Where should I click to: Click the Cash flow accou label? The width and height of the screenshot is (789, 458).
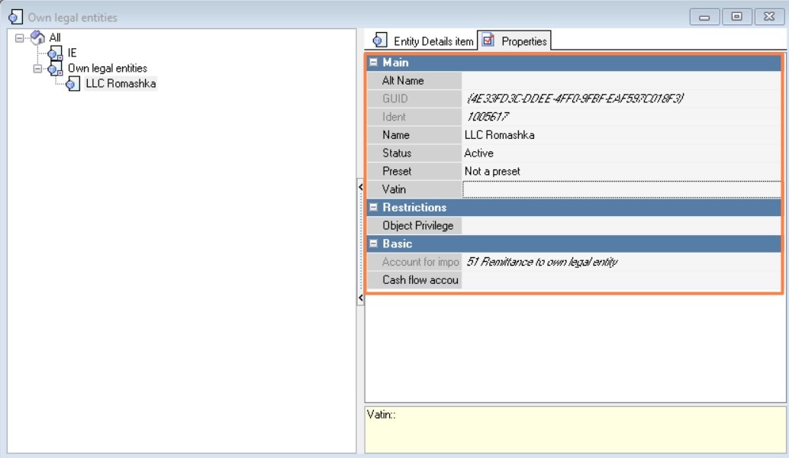click(420, 280)
